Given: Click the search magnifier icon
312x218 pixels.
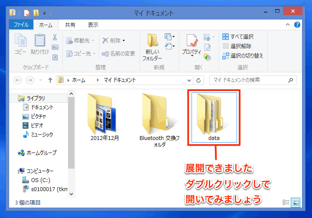Looking at the screenshot, I should (291, 80).
